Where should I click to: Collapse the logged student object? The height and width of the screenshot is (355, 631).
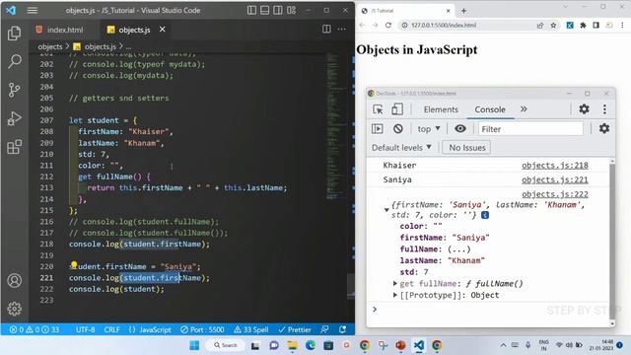point(386,210)
